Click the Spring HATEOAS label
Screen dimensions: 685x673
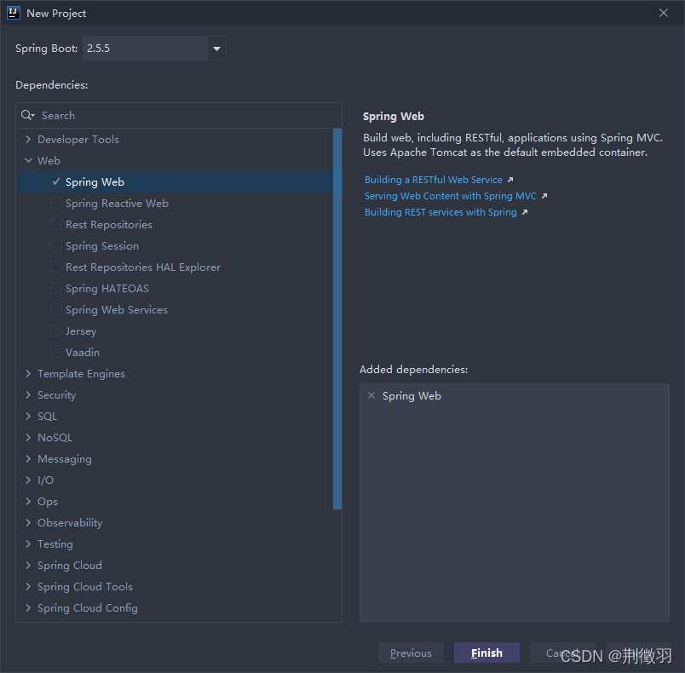point(107,288)
